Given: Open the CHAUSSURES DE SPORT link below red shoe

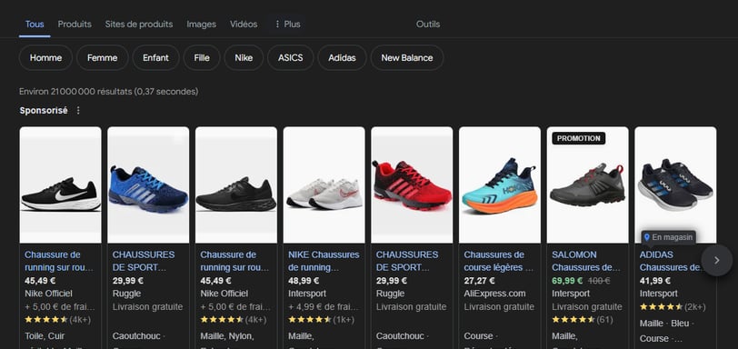Looking at the screenshot, I should point(407,261).
